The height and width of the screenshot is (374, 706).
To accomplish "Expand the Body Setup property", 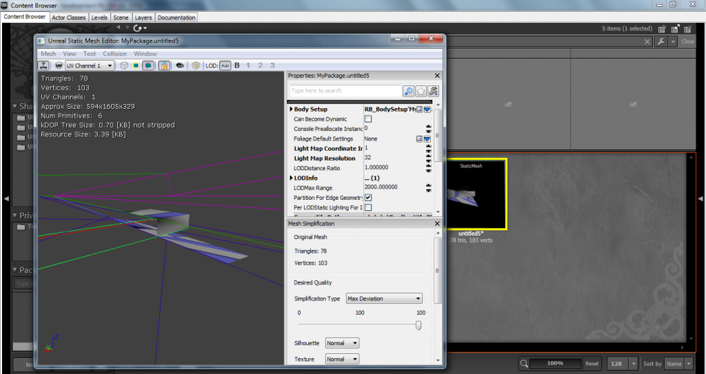I will pyautogui.click(x=292, y=110).
